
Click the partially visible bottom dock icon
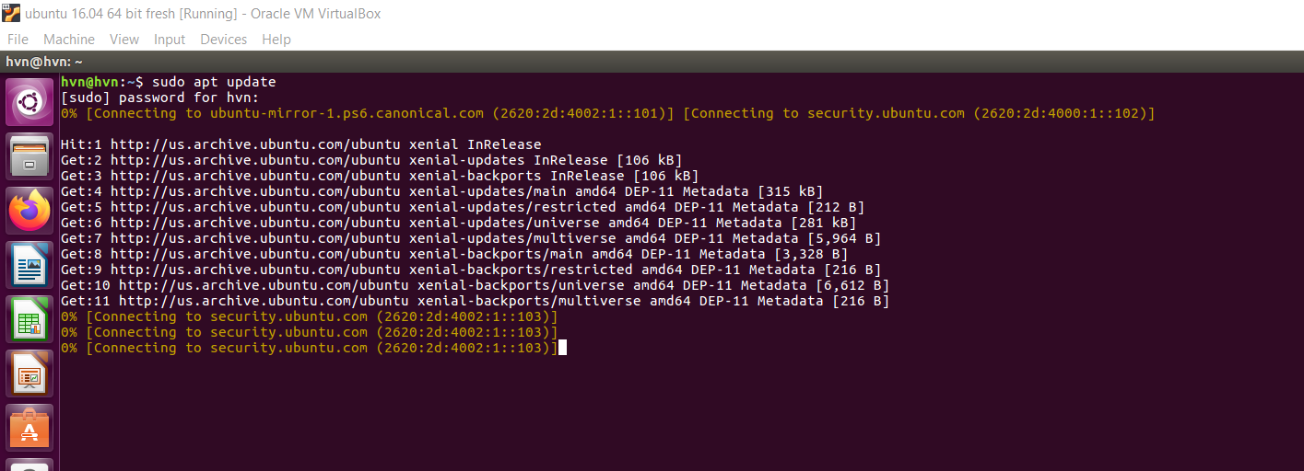tap(29, 465)
